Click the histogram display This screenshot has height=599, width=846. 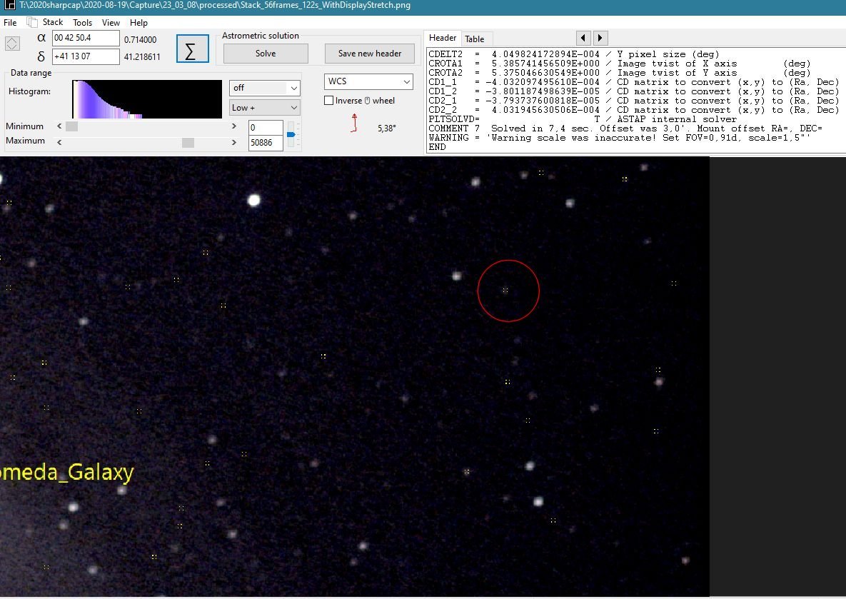pos(147,99)
